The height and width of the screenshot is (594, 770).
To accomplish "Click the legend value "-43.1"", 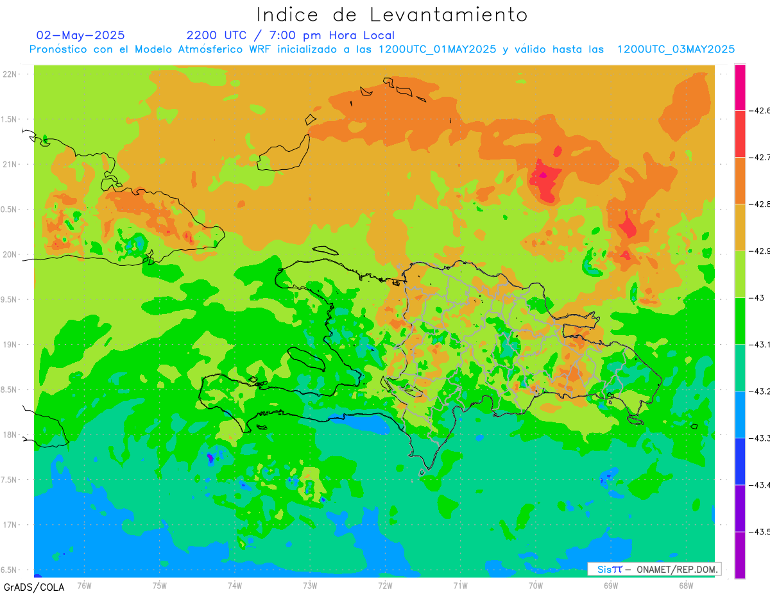I will point(760,344).
